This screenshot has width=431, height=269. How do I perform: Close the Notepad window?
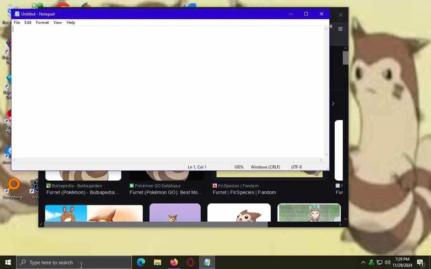click(x=322, y=14)
